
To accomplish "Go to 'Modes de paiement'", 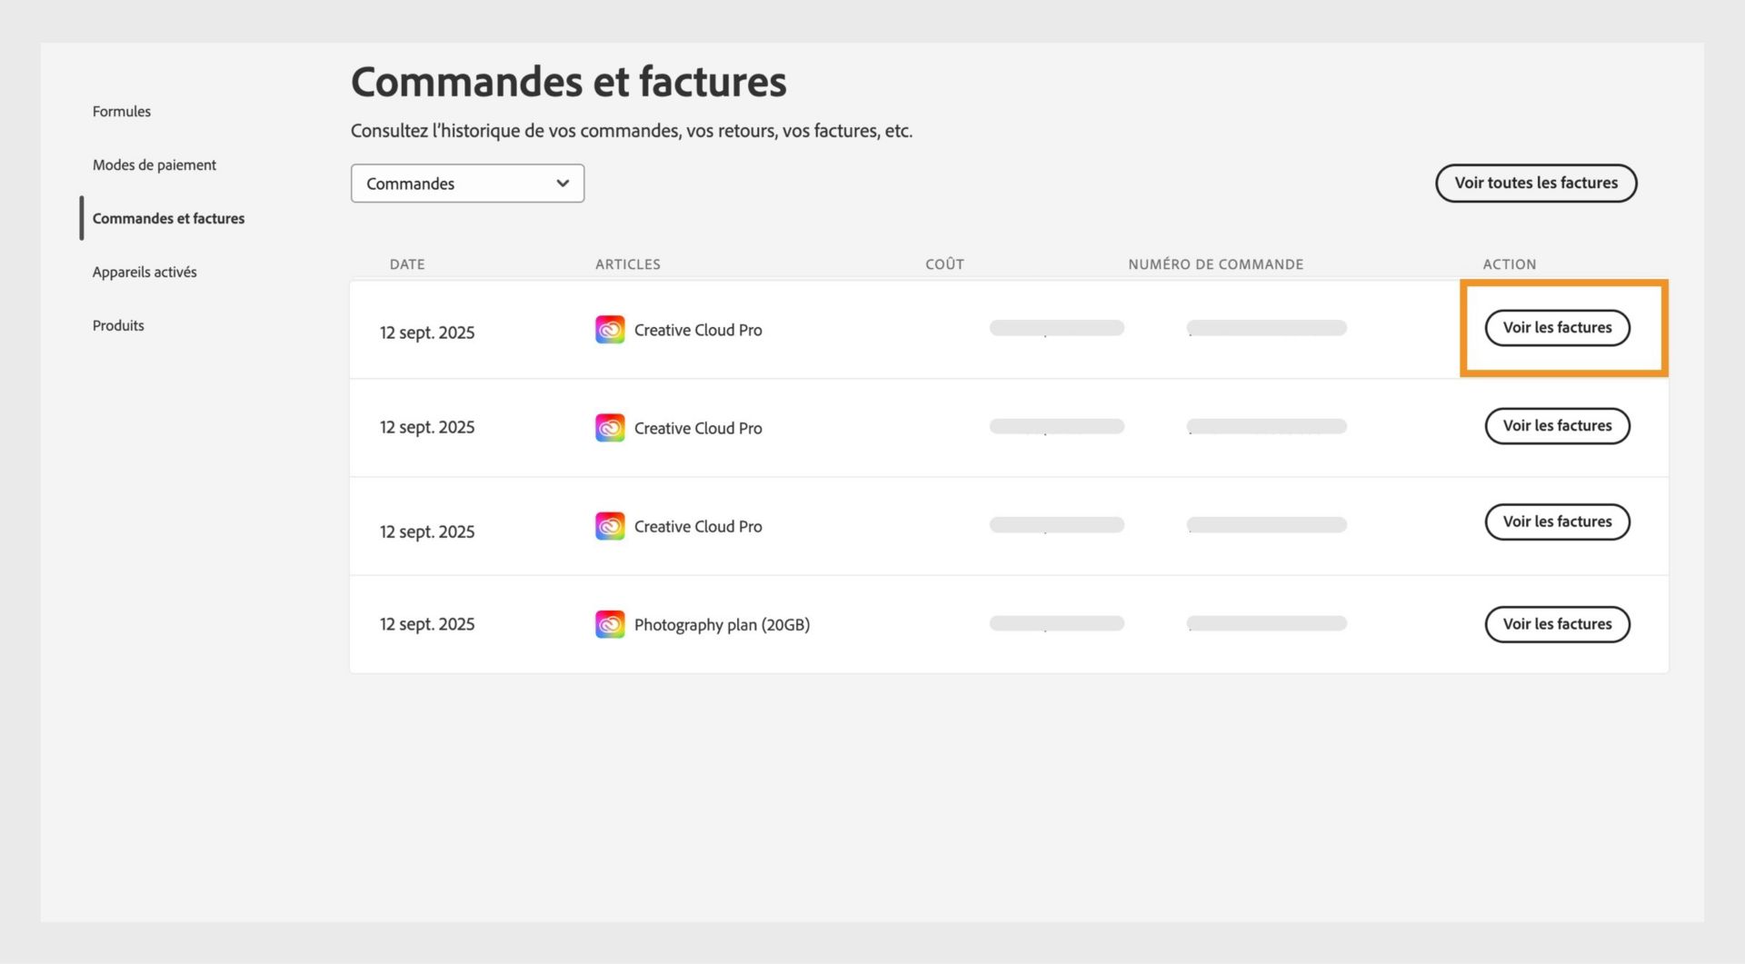I will tap(154, 164).
